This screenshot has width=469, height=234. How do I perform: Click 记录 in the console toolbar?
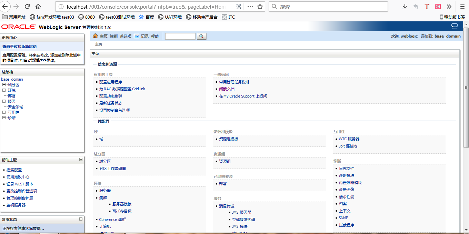point(145,36)
